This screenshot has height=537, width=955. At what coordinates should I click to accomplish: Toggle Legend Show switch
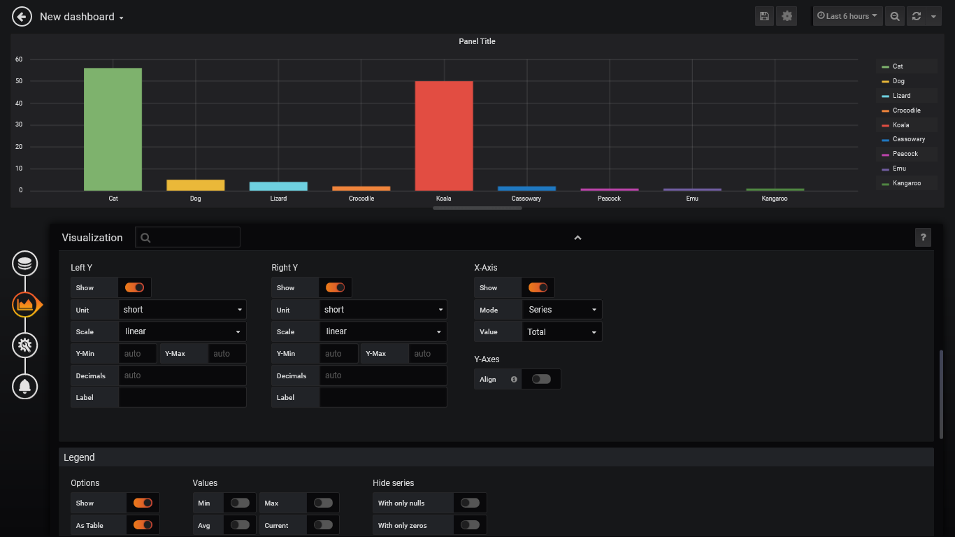[143, 503]
